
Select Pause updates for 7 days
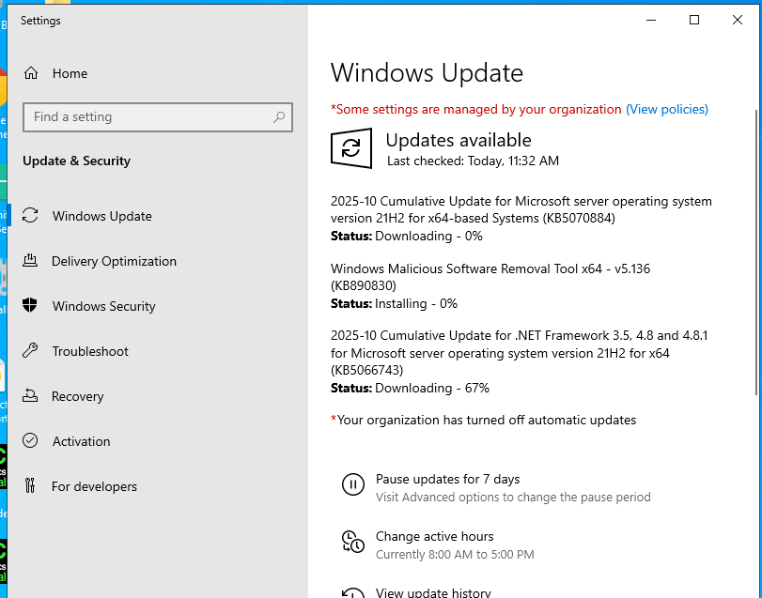448,479
